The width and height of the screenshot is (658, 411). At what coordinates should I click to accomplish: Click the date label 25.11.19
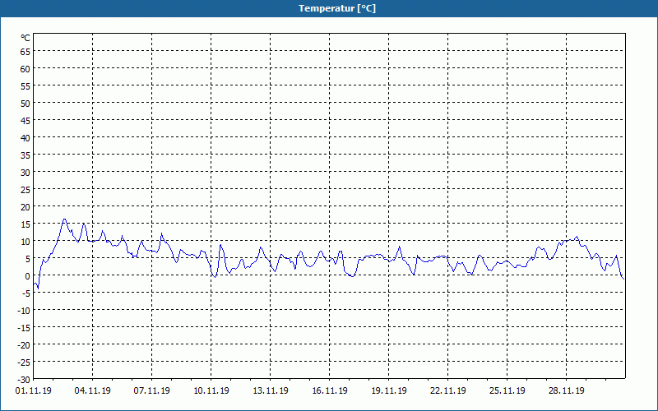507,391
